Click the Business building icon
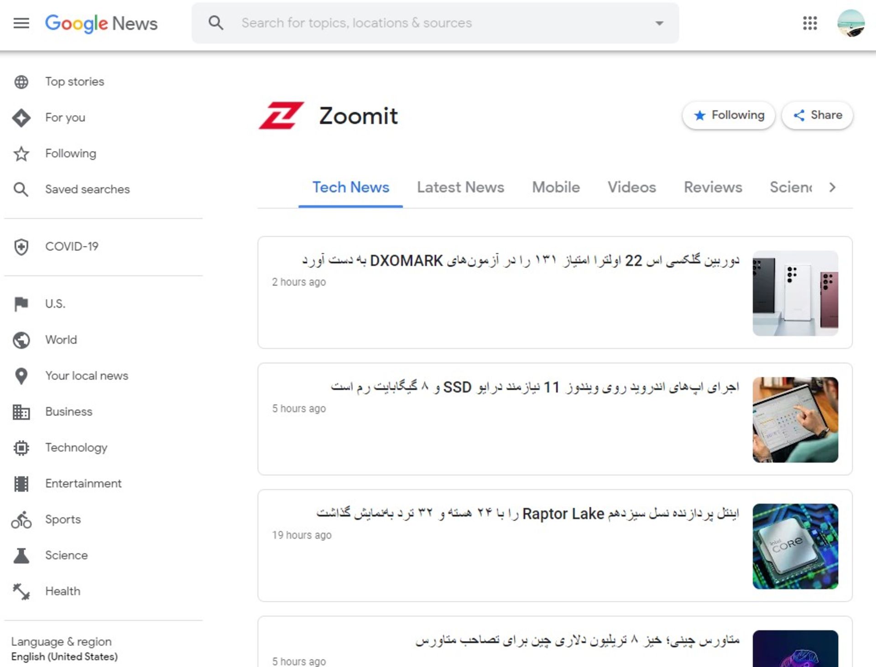Screen dimensions: 876x667 pyautogui.click(x=21, y=412)
